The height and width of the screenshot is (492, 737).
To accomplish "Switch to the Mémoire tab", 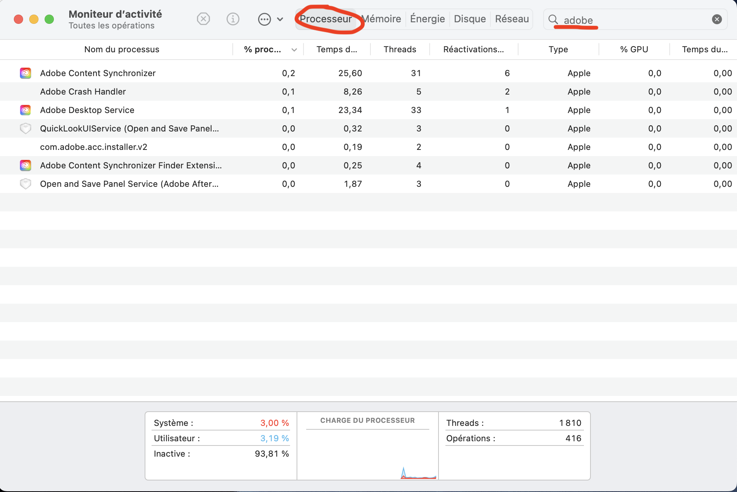I will pyautogui.click(x=381, y=19).
